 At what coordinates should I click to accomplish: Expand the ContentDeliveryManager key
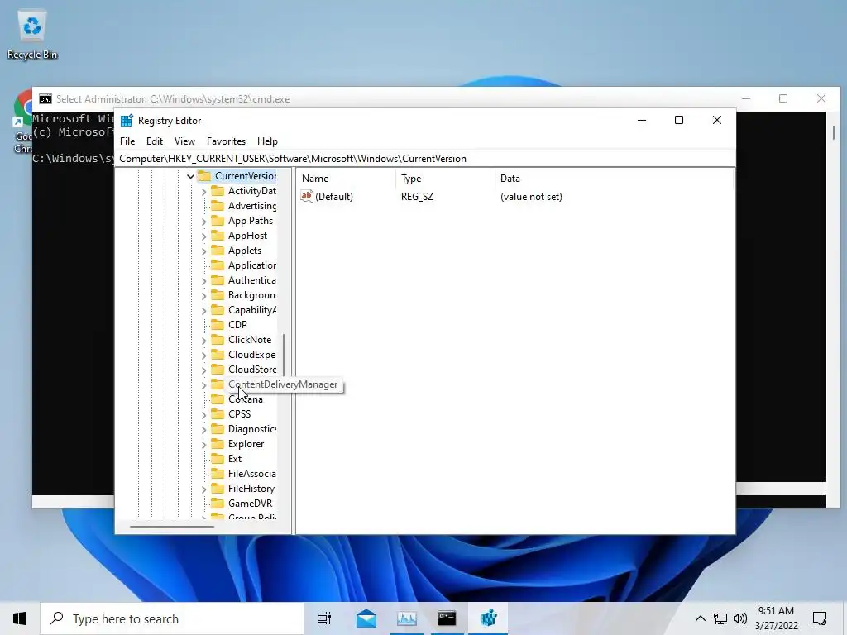point(203,385)
